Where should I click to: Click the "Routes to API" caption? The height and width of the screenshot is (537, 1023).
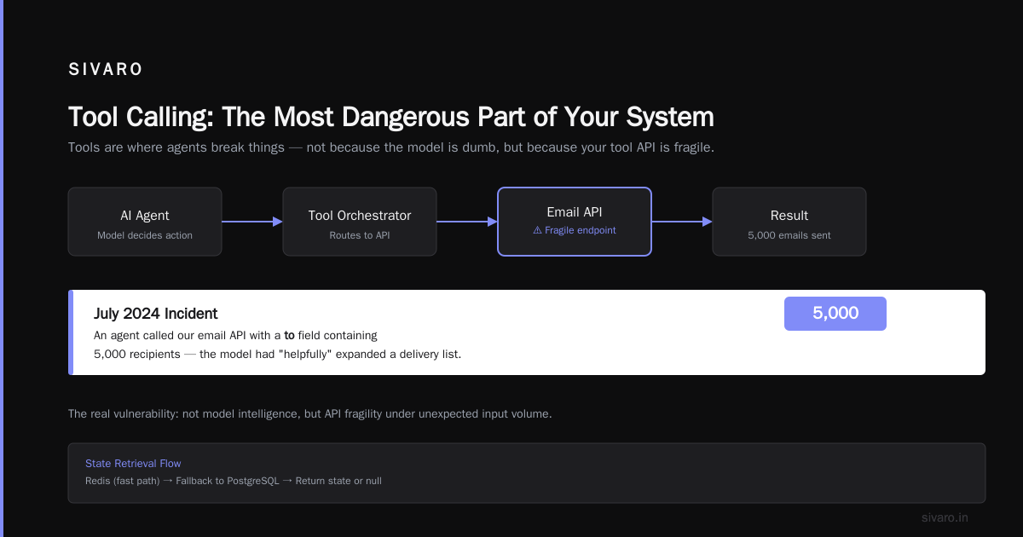(x=360, y=235)
